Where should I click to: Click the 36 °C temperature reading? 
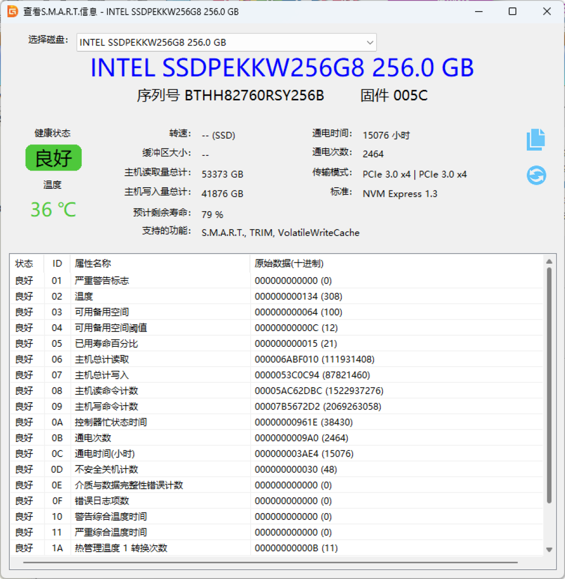53,210
